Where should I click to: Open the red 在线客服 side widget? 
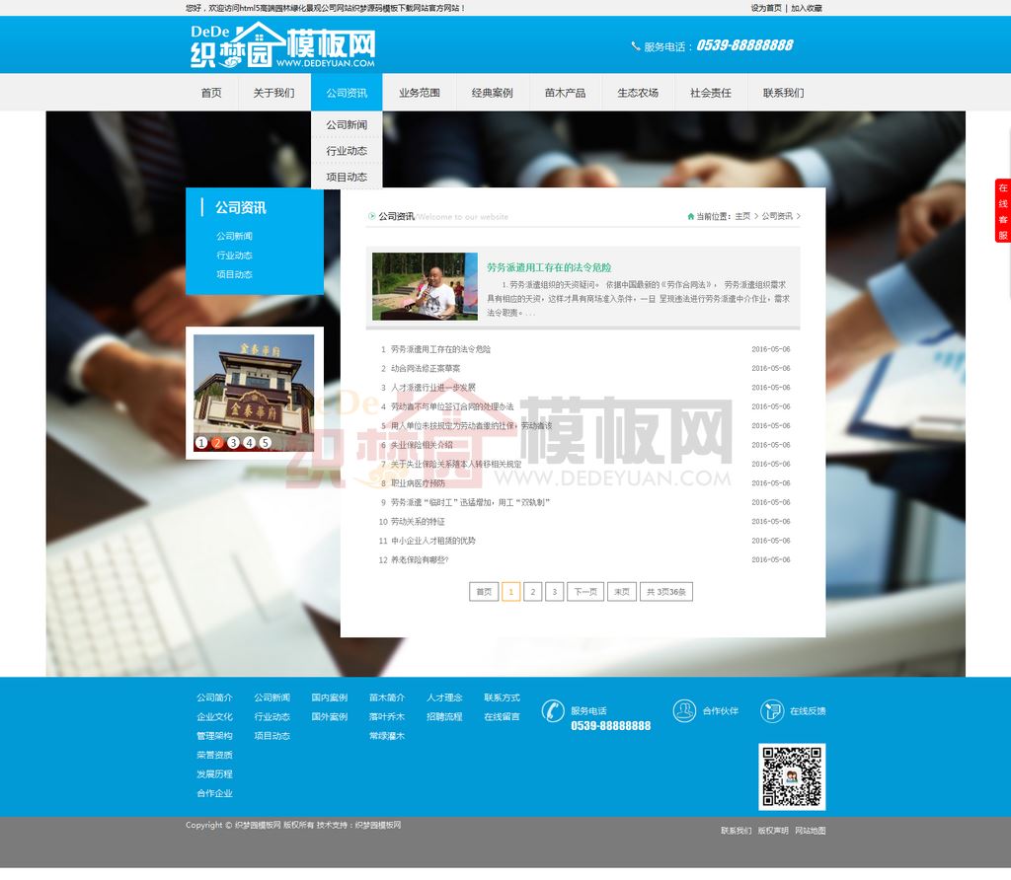click(x=1002, y=211)
